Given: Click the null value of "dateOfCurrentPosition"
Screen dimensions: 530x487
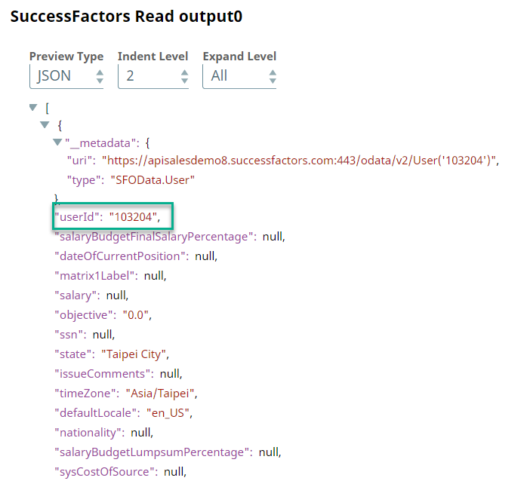Looking at the screenshot, I should (x=205, y=256).
